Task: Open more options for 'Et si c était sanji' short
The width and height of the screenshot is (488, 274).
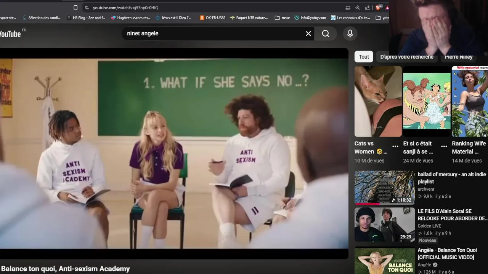Action: (444, 147)
